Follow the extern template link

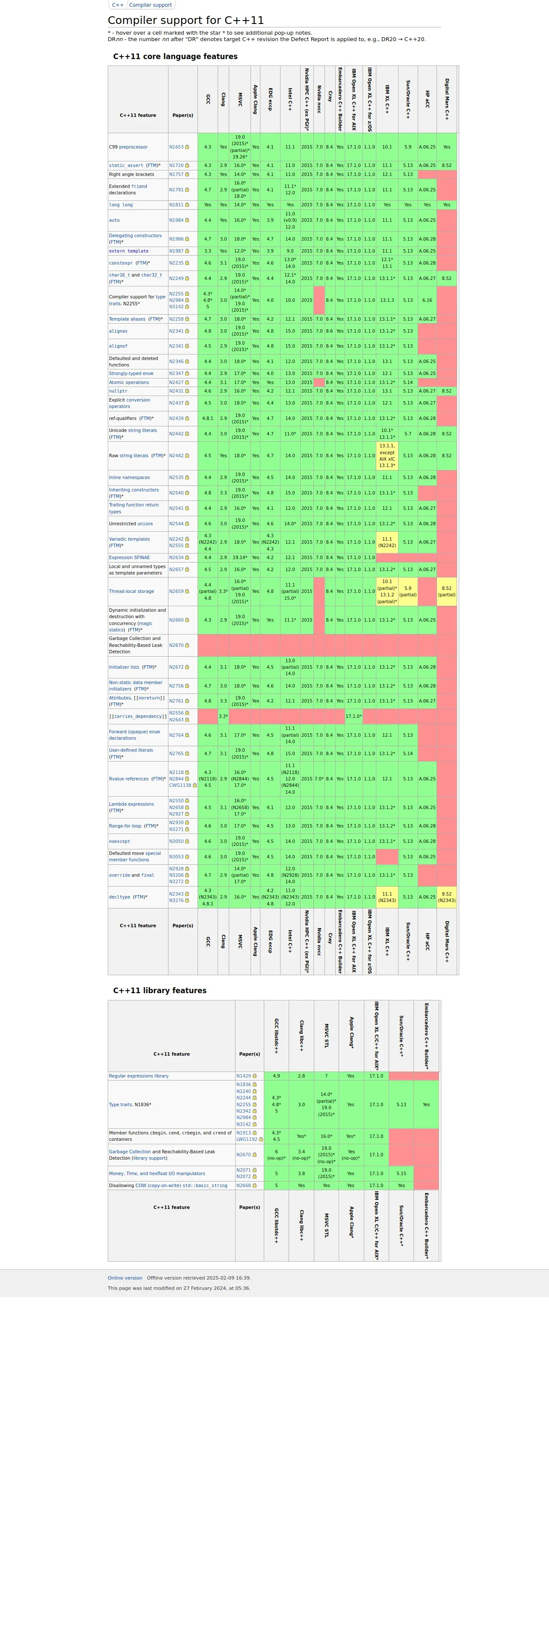point(128,251)
